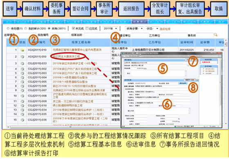Open the project link in row CGJ[2011]-002
229x159 pixels.
point(74,69)
